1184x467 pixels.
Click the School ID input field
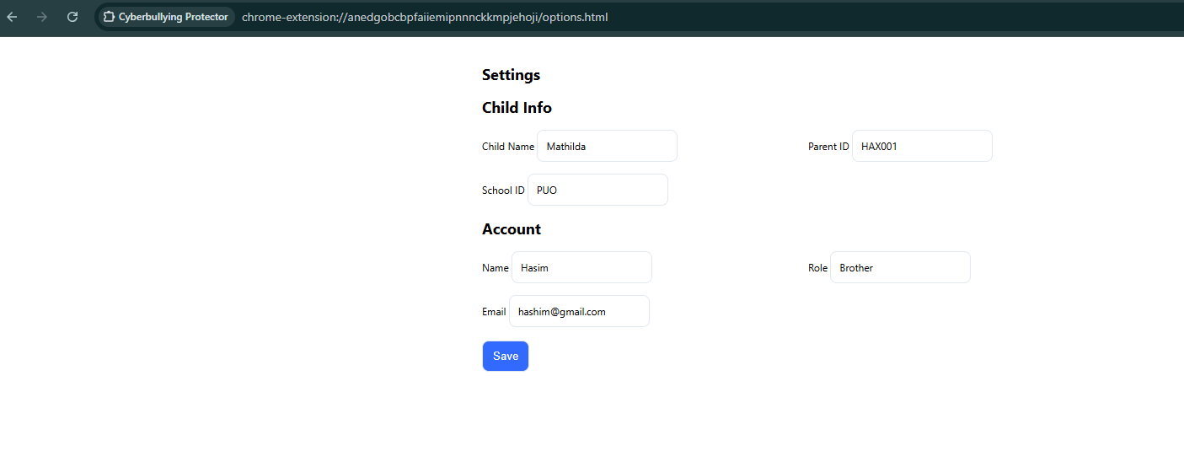pos(597,190)
